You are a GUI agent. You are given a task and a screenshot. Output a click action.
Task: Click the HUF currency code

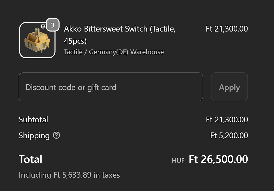pyautogui.click(x=178, y=160)
